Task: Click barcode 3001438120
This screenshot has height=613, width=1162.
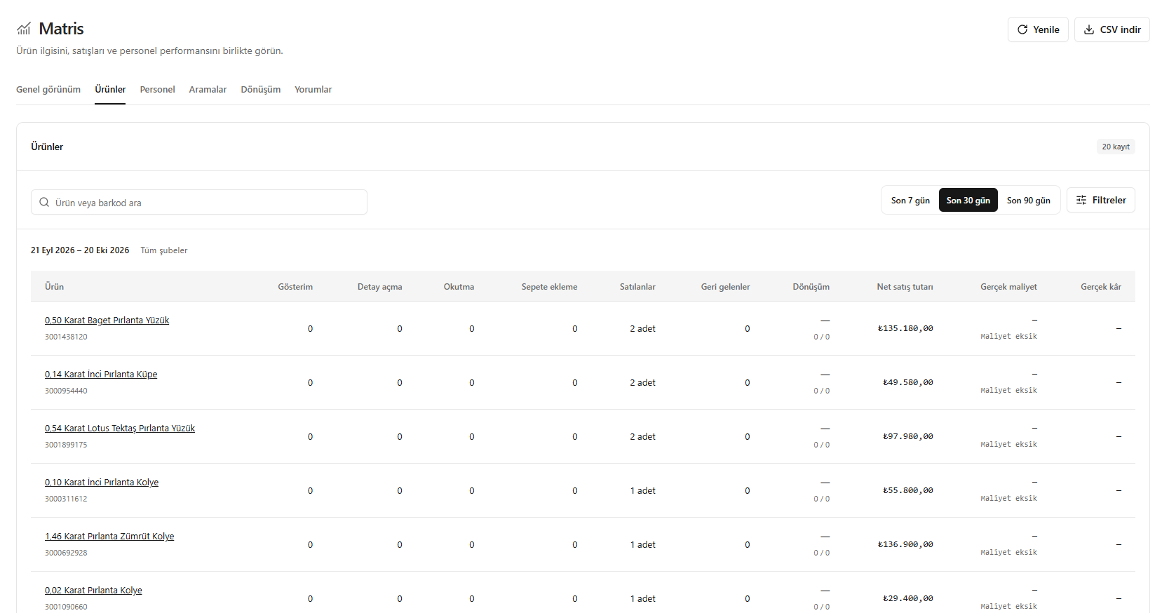Action: pyautogui.click(x=66, y=337)
